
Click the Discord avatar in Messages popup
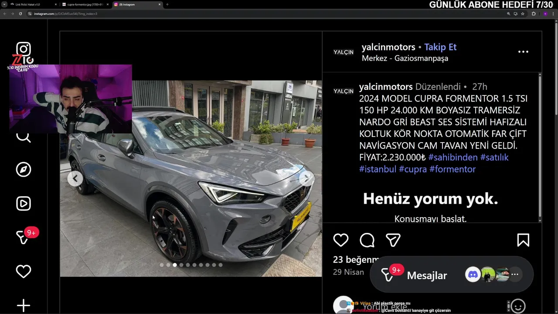pyautogui.click(x=473, y=274)
